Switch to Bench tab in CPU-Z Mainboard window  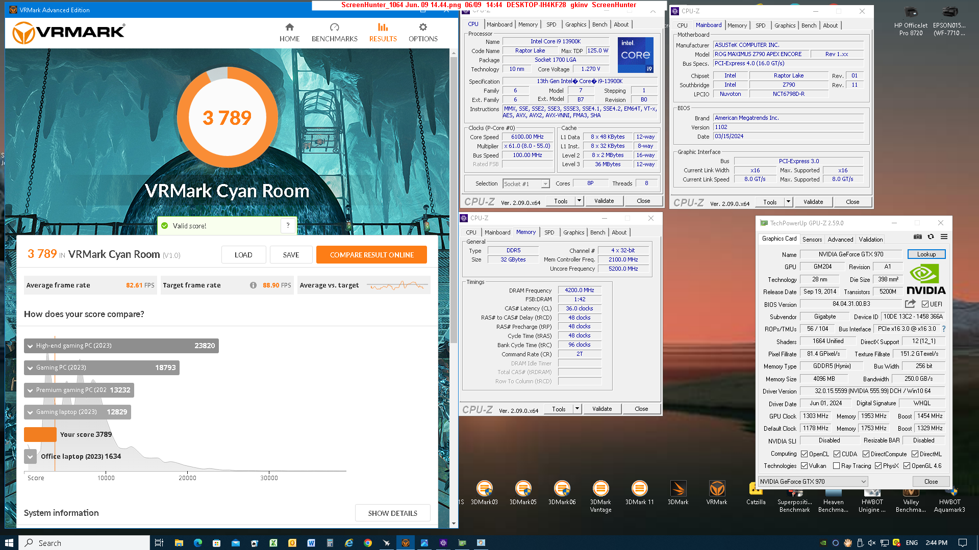[x=809, y=25]
